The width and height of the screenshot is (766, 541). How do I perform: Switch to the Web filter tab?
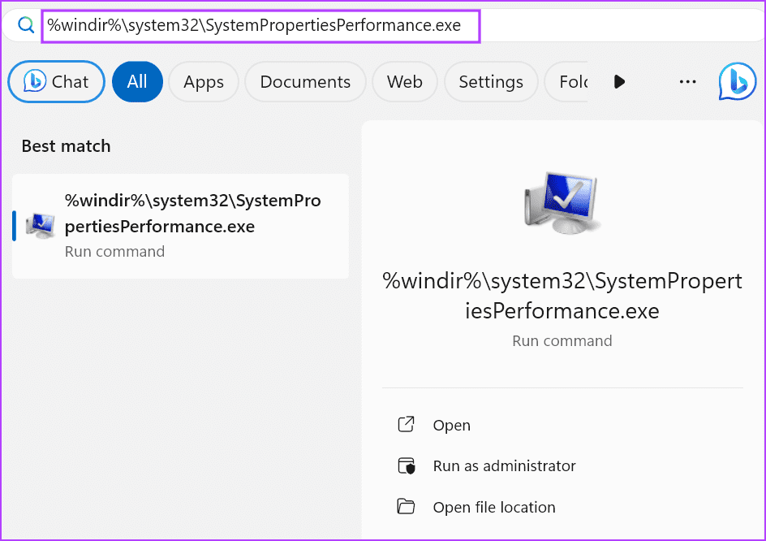point(404,82)
